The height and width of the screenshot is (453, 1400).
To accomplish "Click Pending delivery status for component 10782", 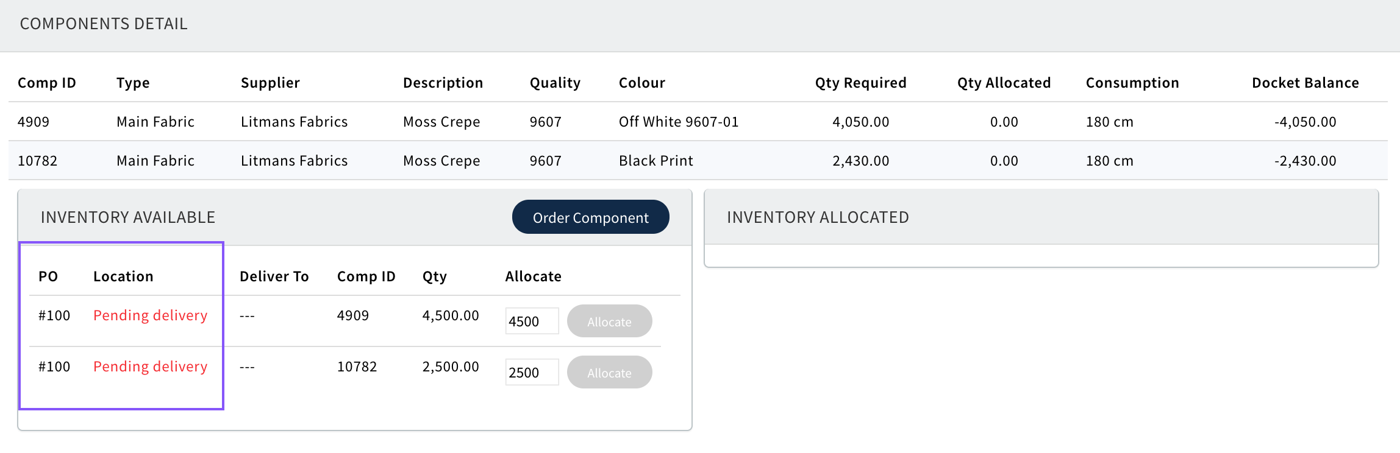I will coord(150,367).
